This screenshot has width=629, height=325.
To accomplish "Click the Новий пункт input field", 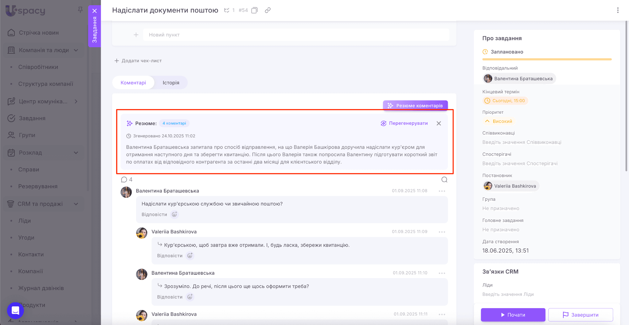I will tap(295, 35).
